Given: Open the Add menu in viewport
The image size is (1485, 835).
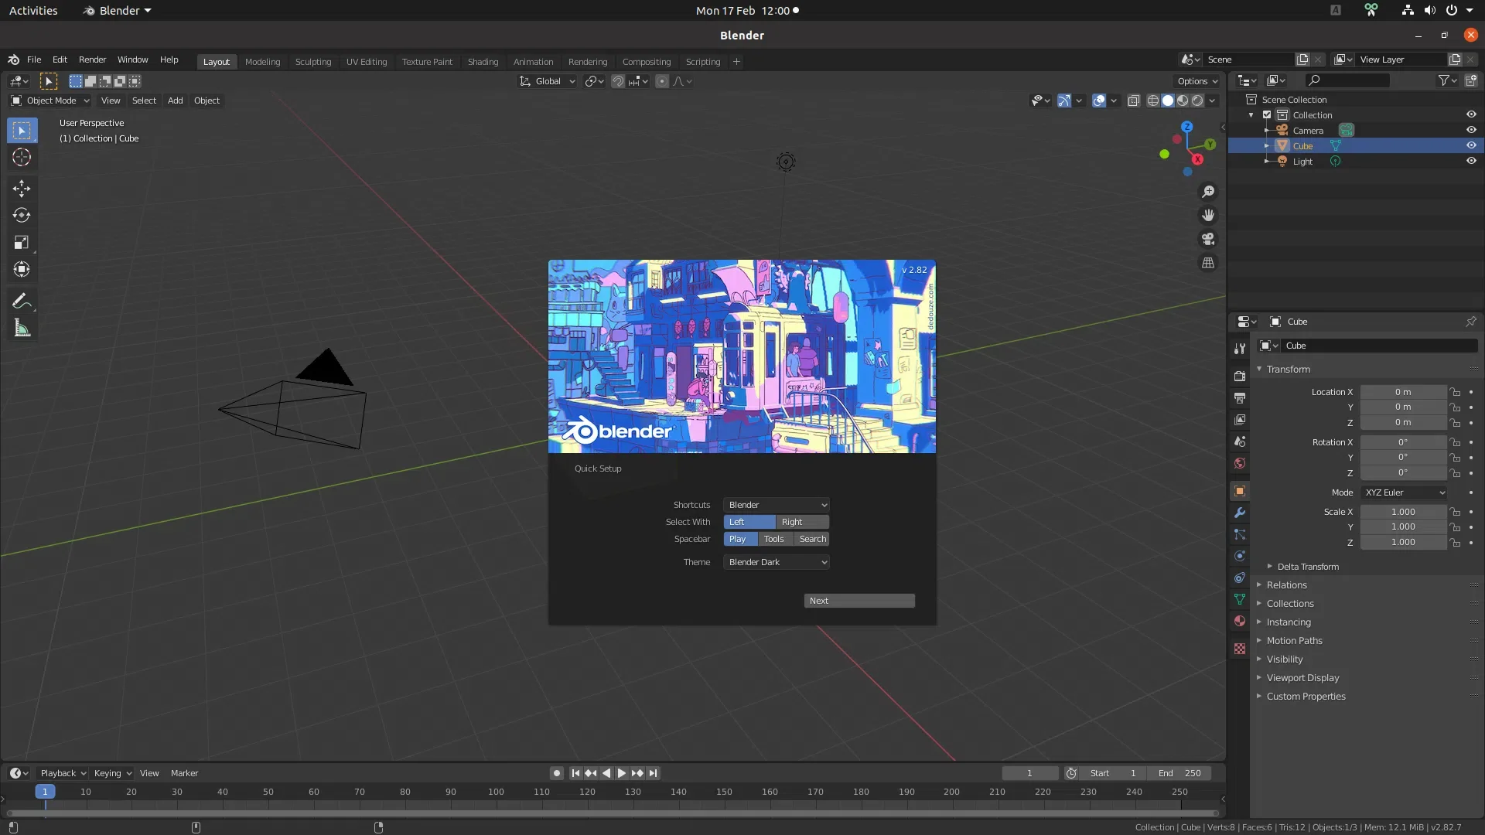Looking at the screenshot, I should tap(176, 101).
